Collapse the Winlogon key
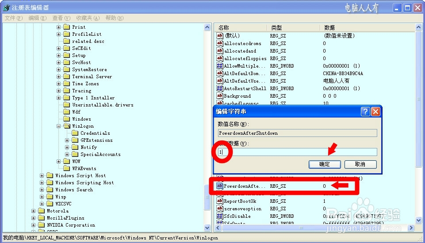This screenshot has height=243, width=425. click(x=58, y=126)
